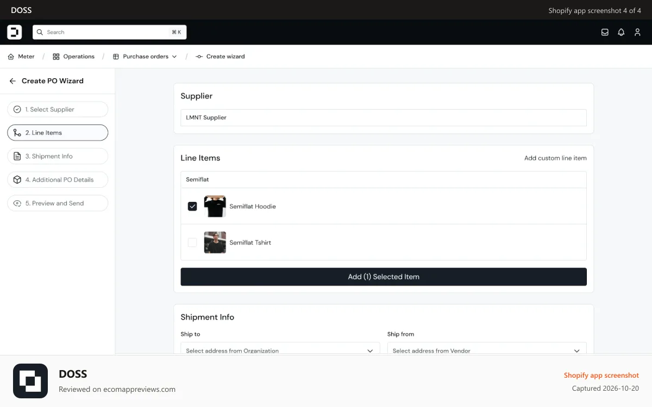Viewport: 652px width, 407px height.
Task: Open the Purchase orders breadcrumb
Action: (x=145, y=56)
